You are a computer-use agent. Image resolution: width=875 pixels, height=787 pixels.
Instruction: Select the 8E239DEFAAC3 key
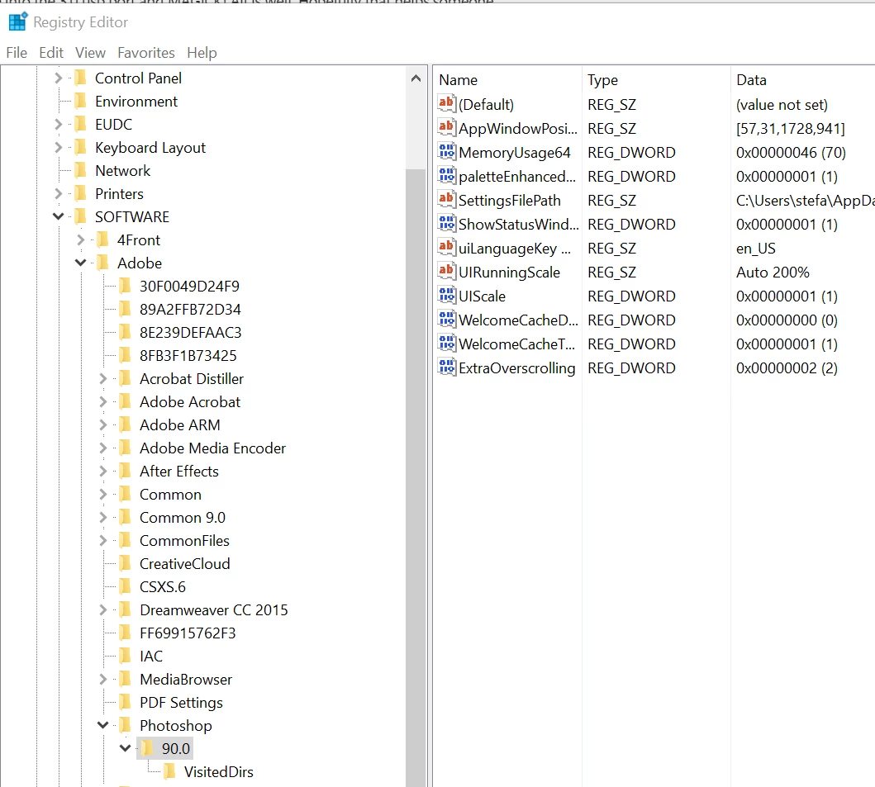pyautogui.click(x=190, y=333)
